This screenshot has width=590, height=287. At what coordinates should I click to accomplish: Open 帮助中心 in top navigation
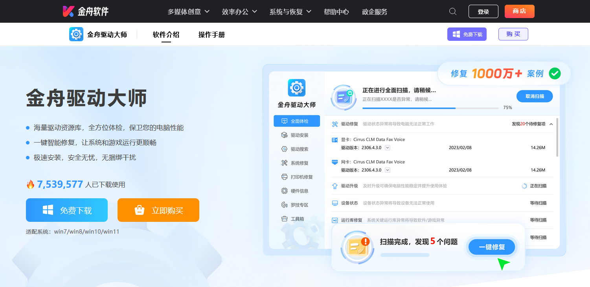336,12
